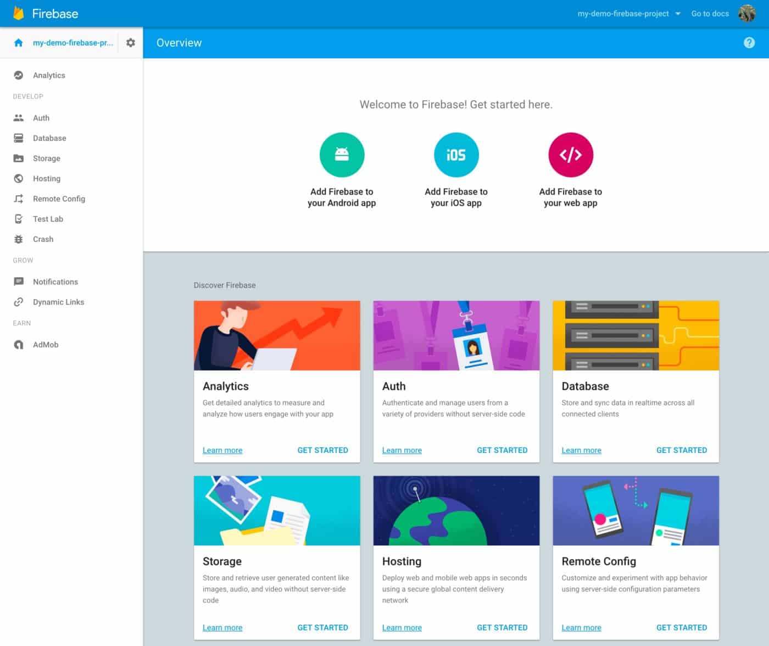Open project settings gear icon
Image resolution: width=769 pixels, height=646 pixels.
click(x=130, y=42)
